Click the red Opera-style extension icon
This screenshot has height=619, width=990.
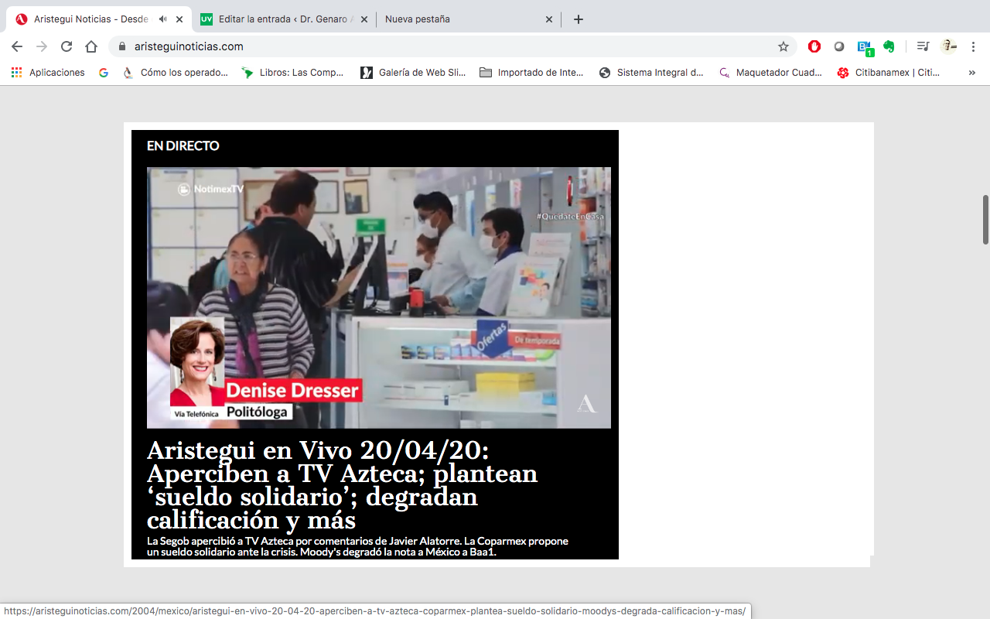814,46
